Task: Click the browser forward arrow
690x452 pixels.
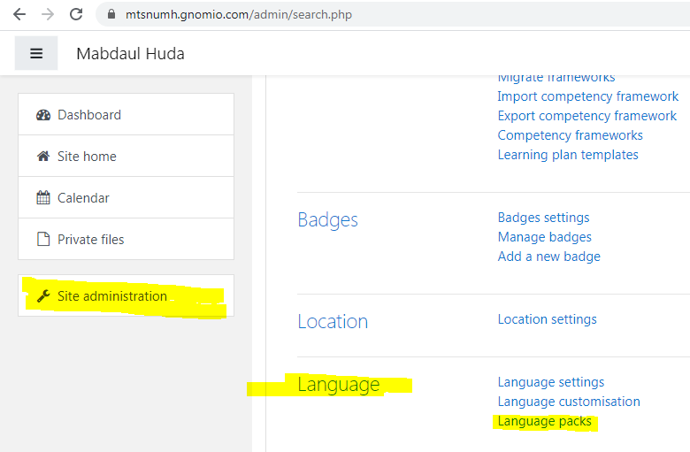Action: [48, 14]
